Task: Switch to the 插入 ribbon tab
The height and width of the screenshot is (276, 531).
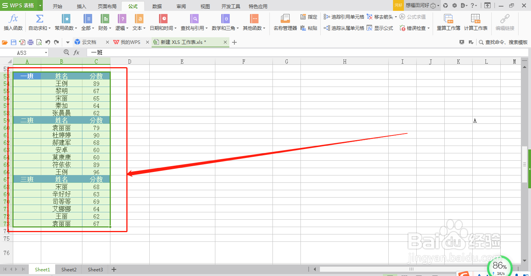Action: [82, 6]
